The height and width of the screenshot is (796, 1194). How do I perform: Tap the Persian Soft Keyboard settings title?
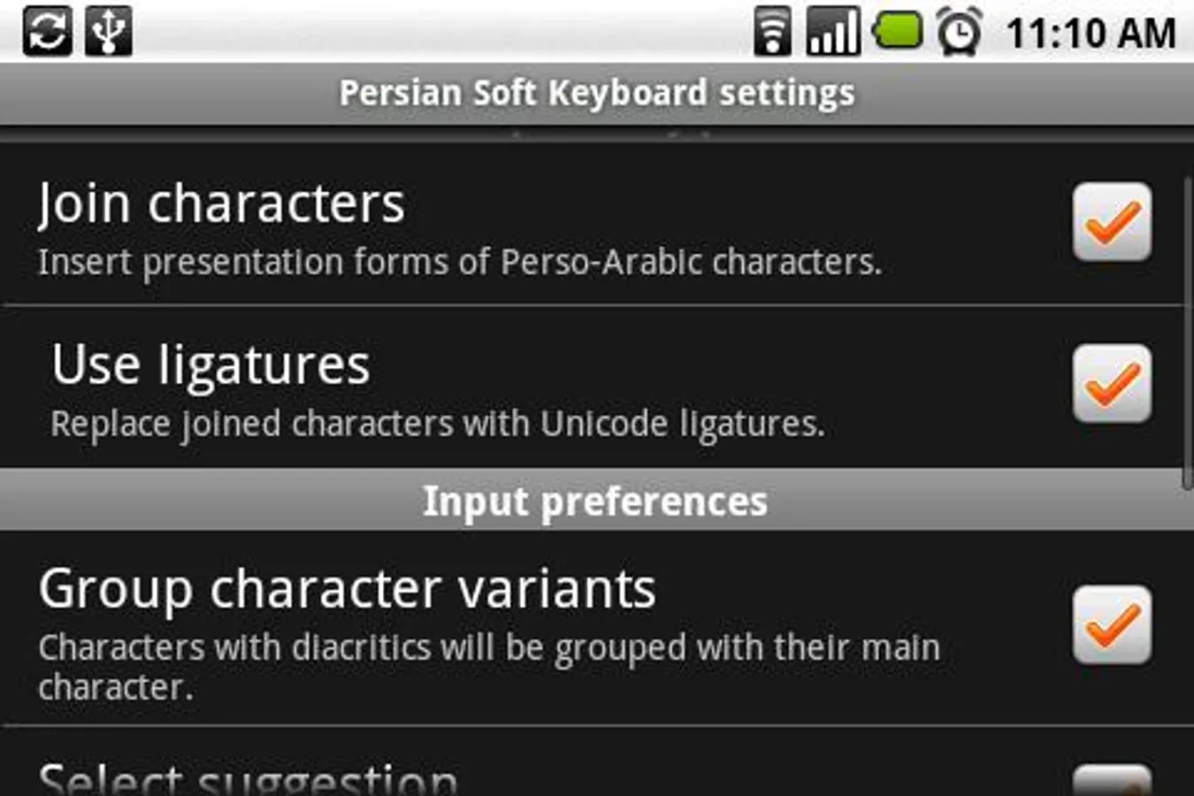597,93
